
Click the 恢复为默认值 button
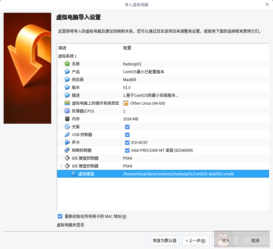click(x=164, y=240)
